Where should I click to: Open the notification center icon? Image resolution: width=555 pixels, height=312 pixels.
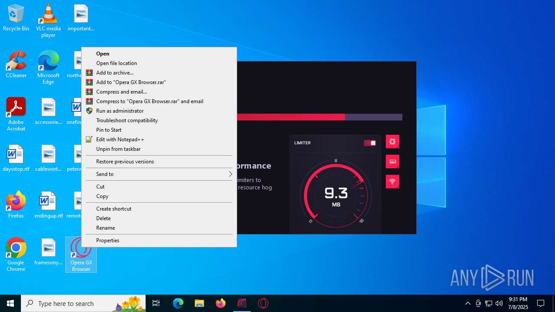(x=541, y=303)
